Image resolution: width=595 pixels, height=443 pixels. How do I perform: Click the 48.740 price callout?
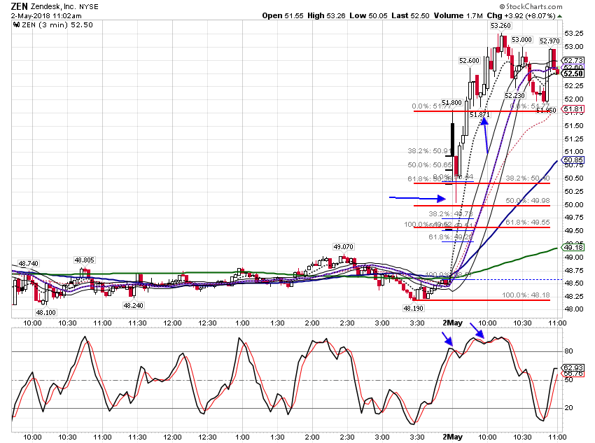[x=29, y=264]
